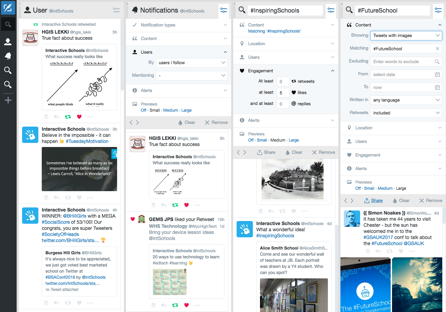Open #TuesdayMotivation hashtag link
This screenshot has height=312, width=446.
[x=87, y=141]
